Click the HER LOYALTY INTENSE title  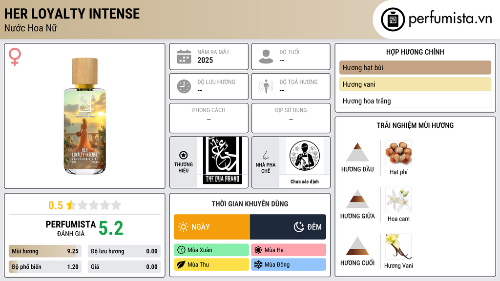pyautogui.click(x=72, y=14)
